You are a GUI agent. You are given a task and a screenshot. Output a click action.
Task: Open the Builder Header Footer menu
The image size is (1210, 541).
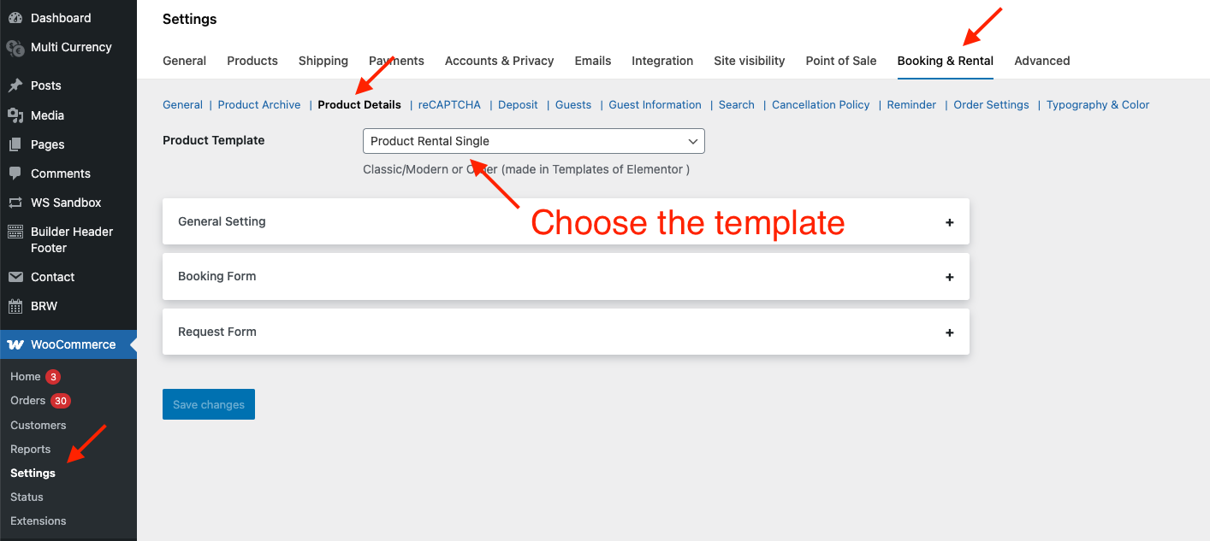click(x=72, y=239)
